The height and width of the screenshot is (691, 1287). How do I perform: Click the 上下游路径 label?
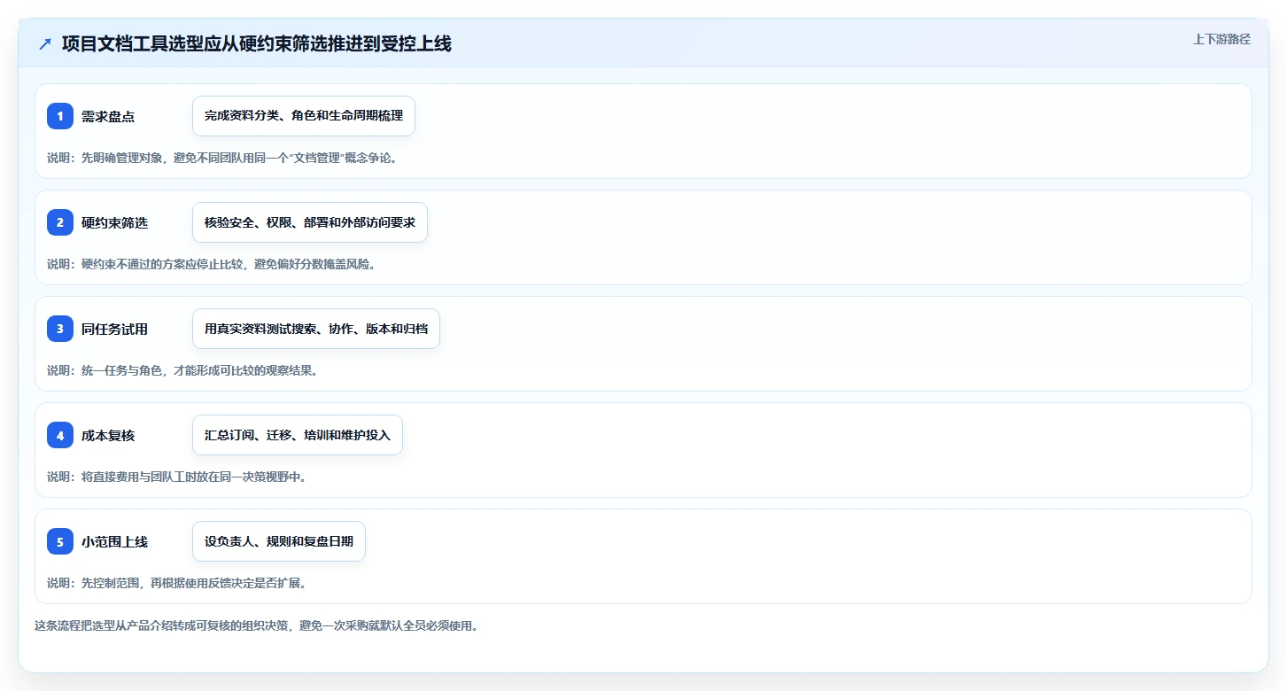tap(1221, 39)
